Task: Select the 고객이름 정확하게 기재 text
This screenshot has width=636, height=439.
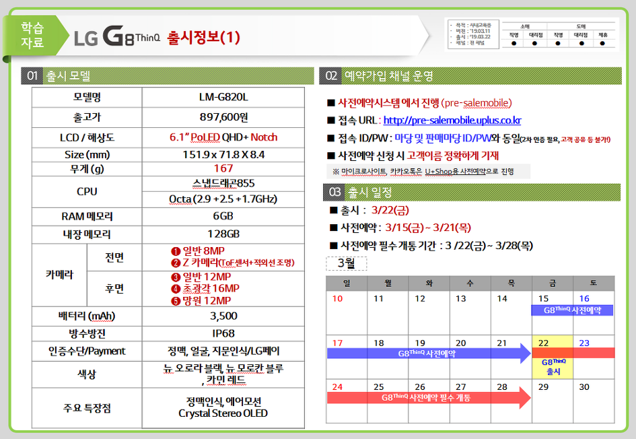Action: (453, 156)
